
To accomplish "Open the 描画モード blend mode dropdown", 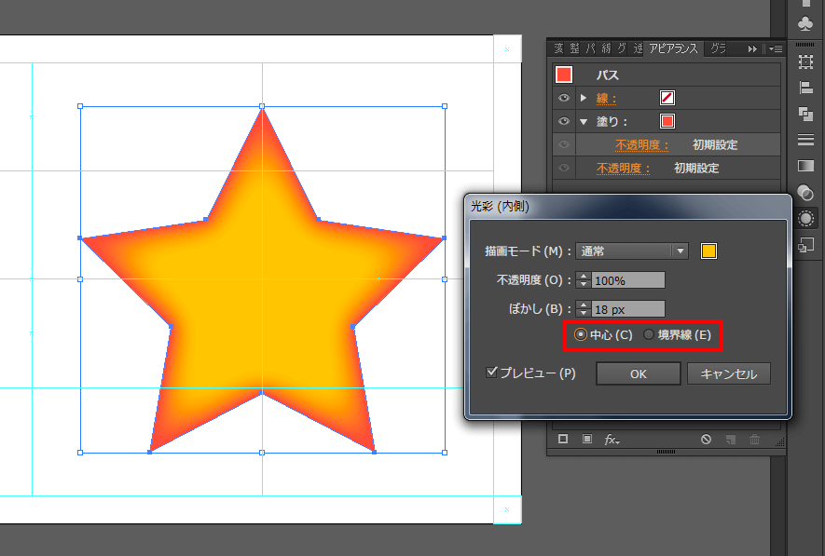I will (632, 251).
